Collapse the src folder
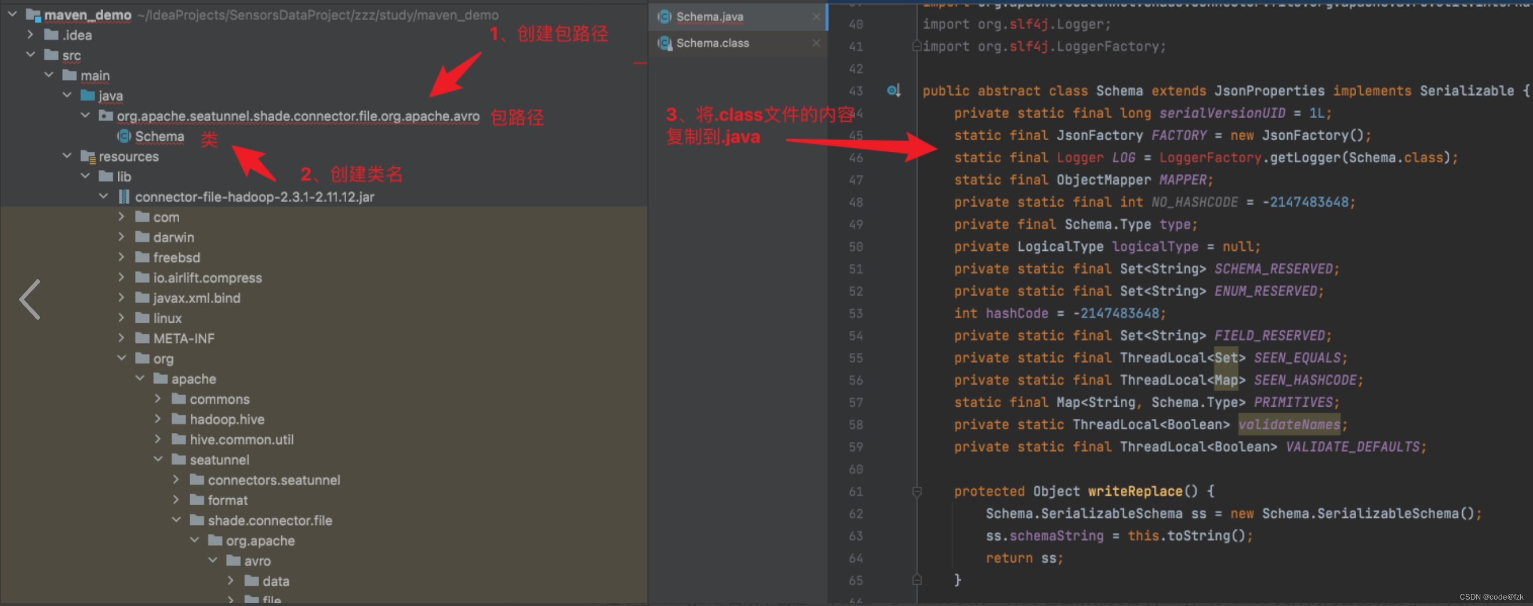 pyautogui.click(x=30, y=54)
